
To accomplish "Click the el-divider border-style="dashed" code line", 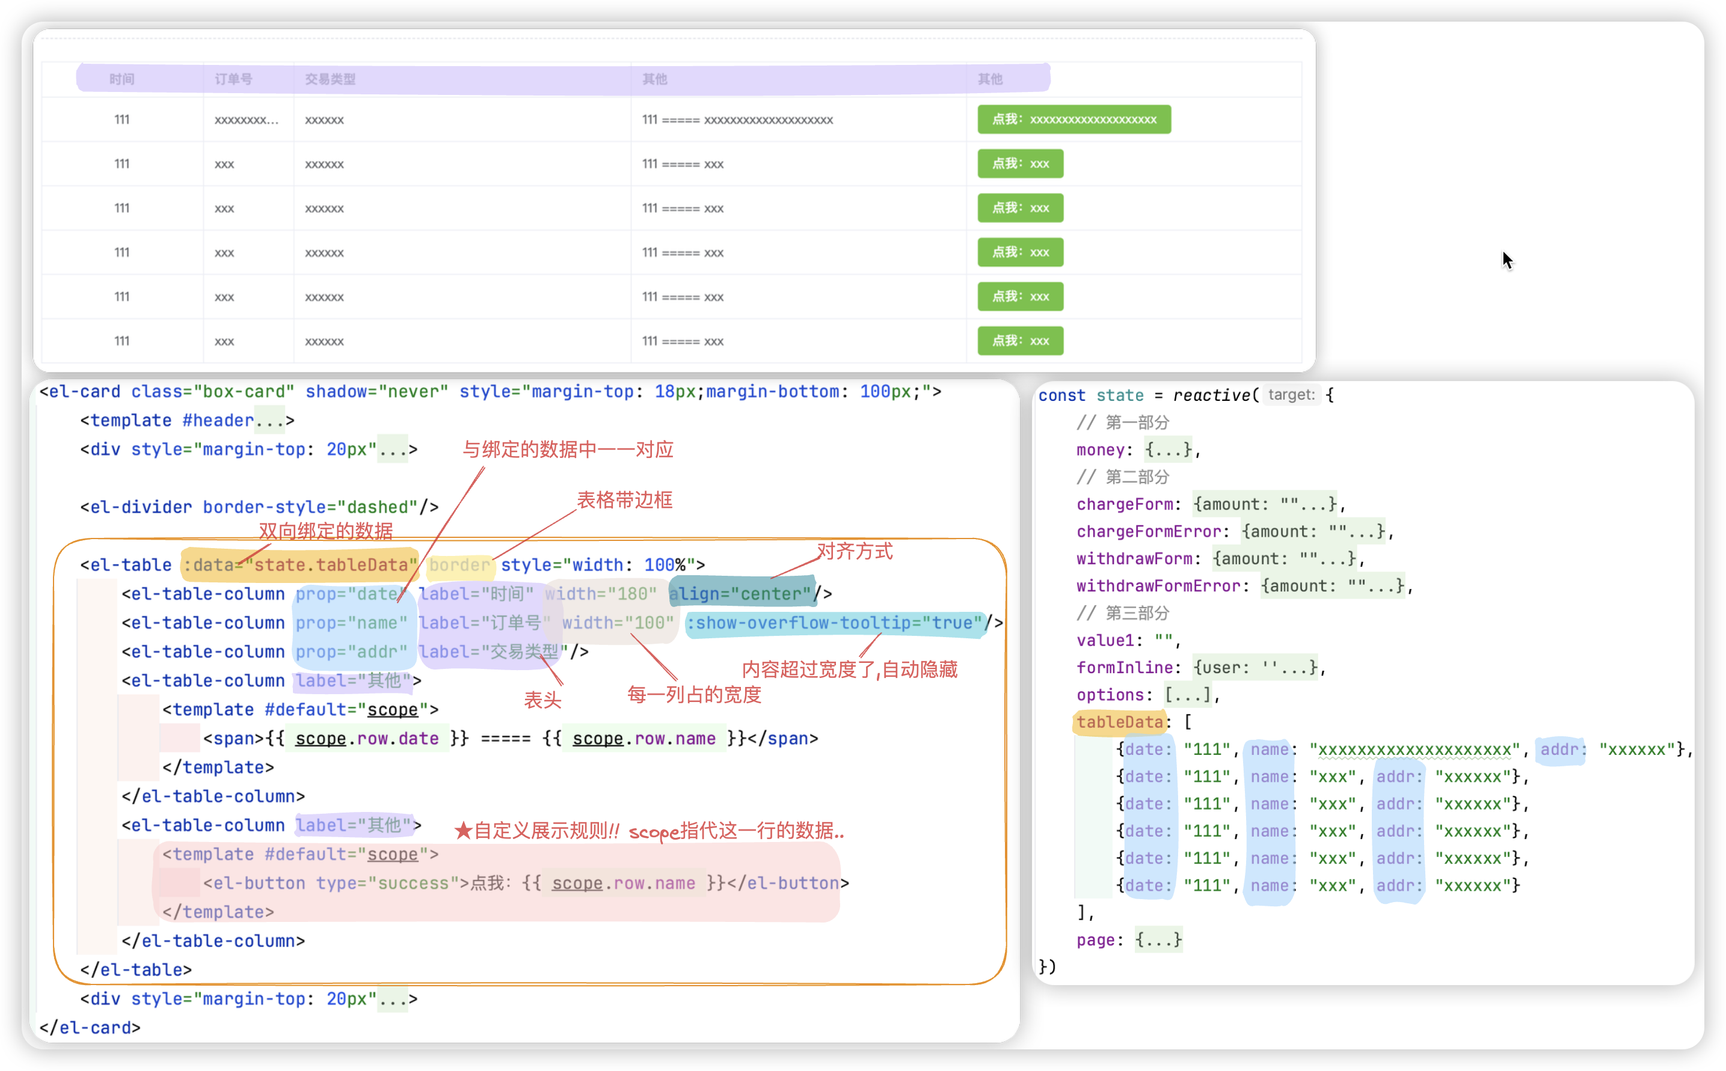I will coord(259,507).
